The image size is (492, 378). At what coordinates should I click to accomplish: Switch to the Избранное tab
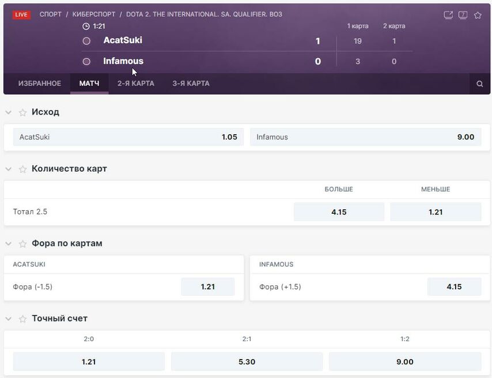click(x=40, y=84)
